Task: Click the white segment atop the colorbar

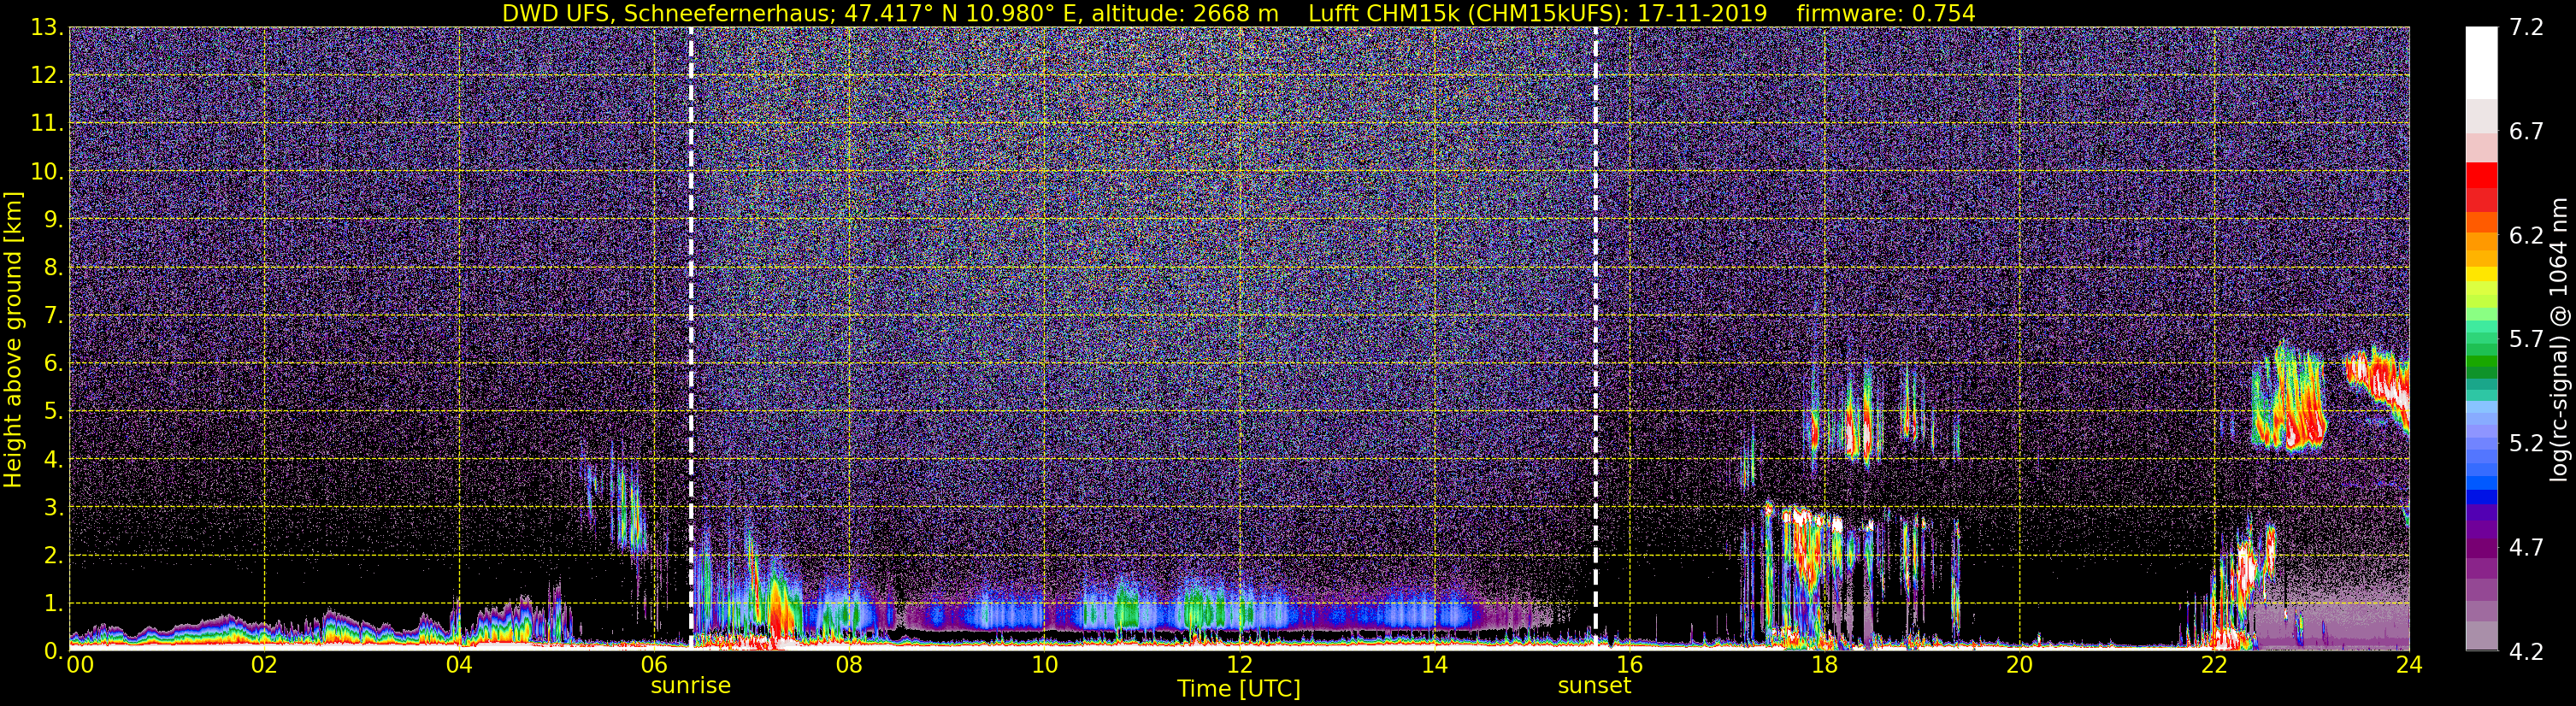Action: [2482, 62]
